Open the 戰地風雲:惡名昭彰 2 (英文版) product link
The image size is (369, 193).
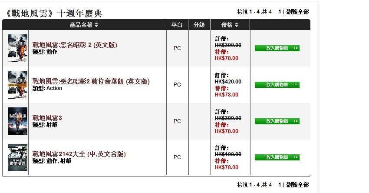coord(75,45)
